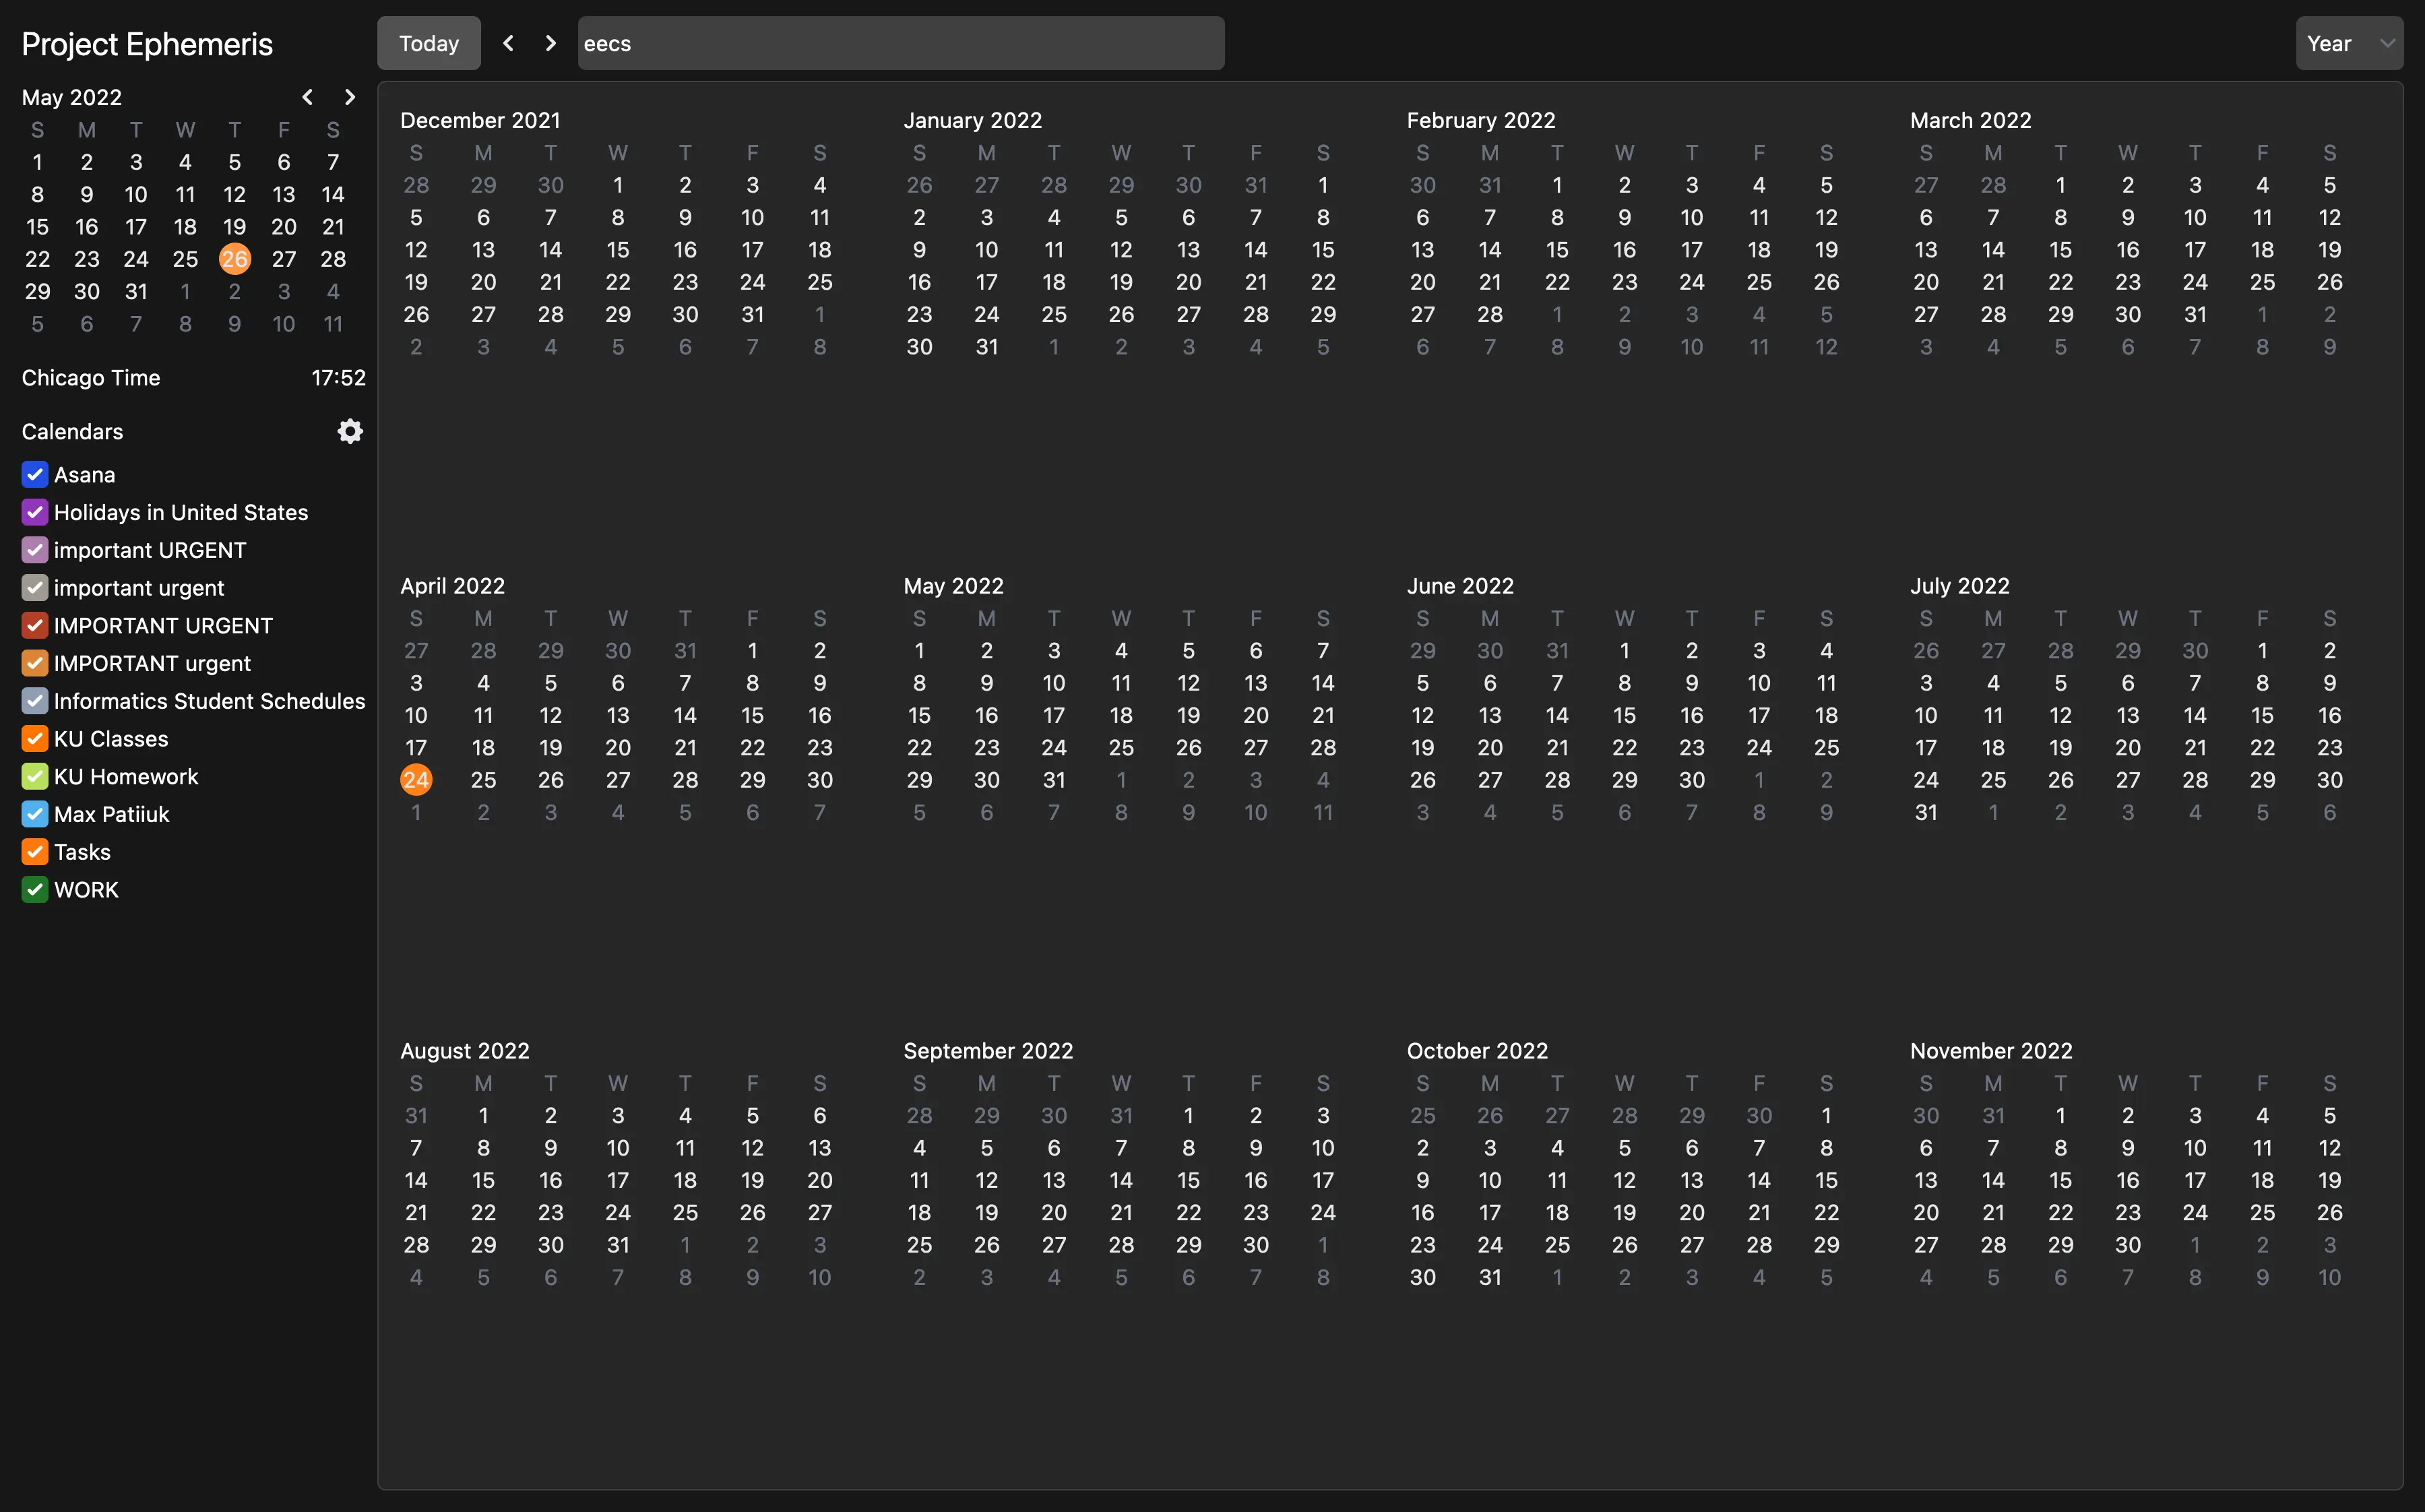Screen dimensions: 2425x1512
Task: Disable the KU Homework calendar checkbox
Action: (x=35, y=776)
